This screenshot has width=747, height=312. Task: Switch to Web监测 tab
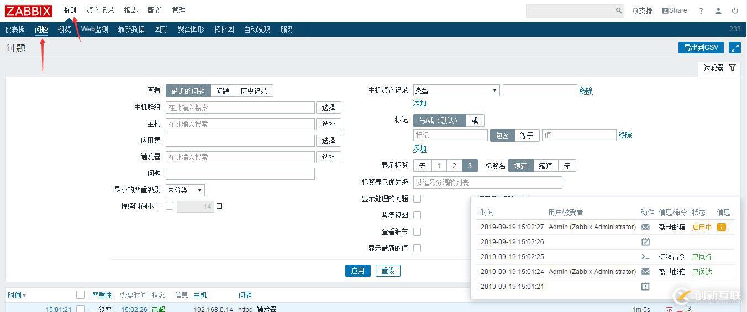tap(94, 29)
